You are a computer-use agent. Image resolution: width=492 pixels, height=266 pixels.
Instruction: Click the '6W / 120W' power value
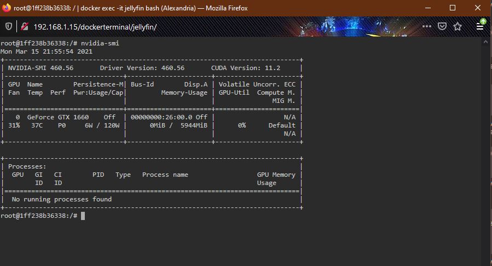click(x=102, y=125)
